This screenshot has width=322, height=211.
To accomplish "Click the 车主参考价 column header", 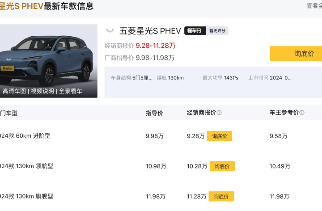I will (x=284, y=113).
